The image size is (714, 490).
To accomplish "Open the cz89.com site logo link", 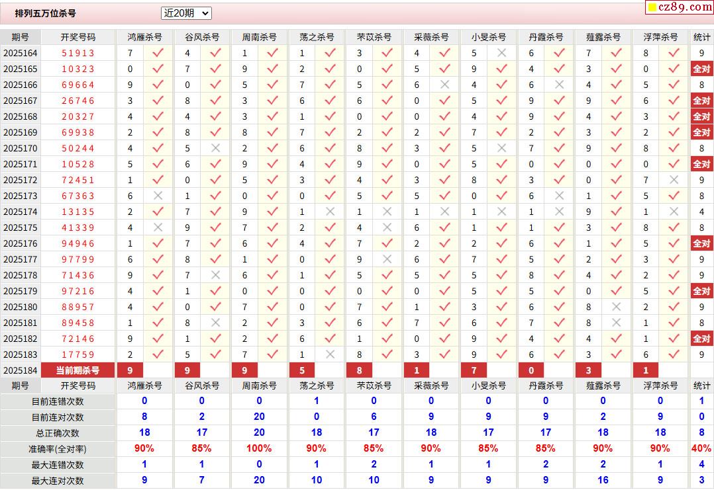I will (x=680, y=7).
